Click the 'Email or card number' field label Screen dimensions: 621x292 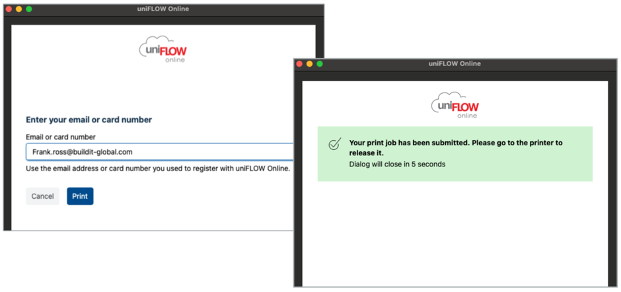[x=61, y=137]
